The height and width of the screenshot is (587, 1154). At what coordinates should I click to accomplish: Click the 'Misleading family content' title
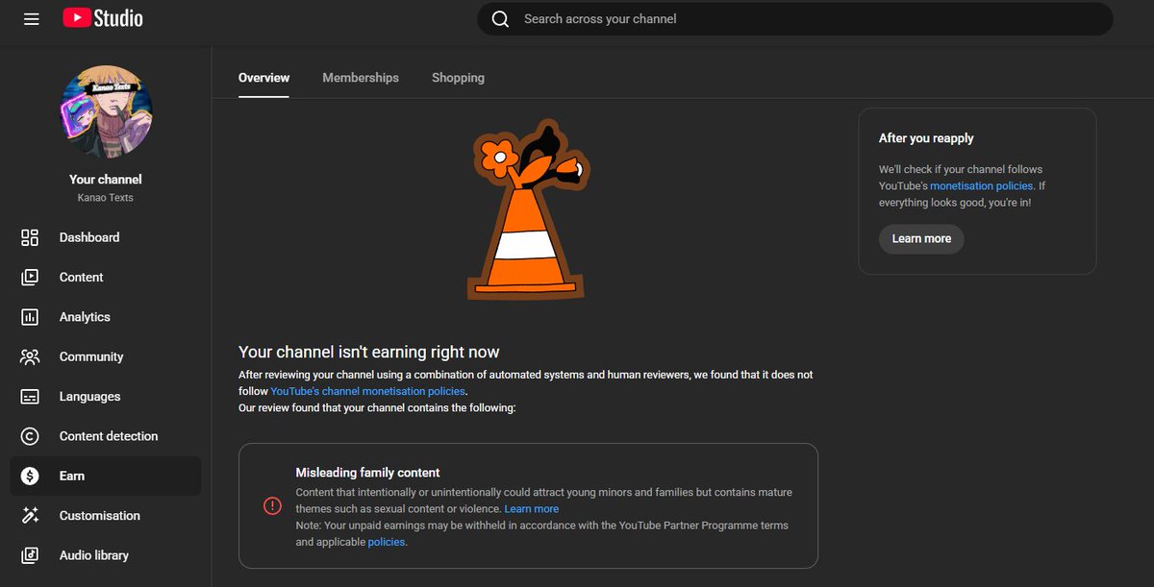coord(367,473)
